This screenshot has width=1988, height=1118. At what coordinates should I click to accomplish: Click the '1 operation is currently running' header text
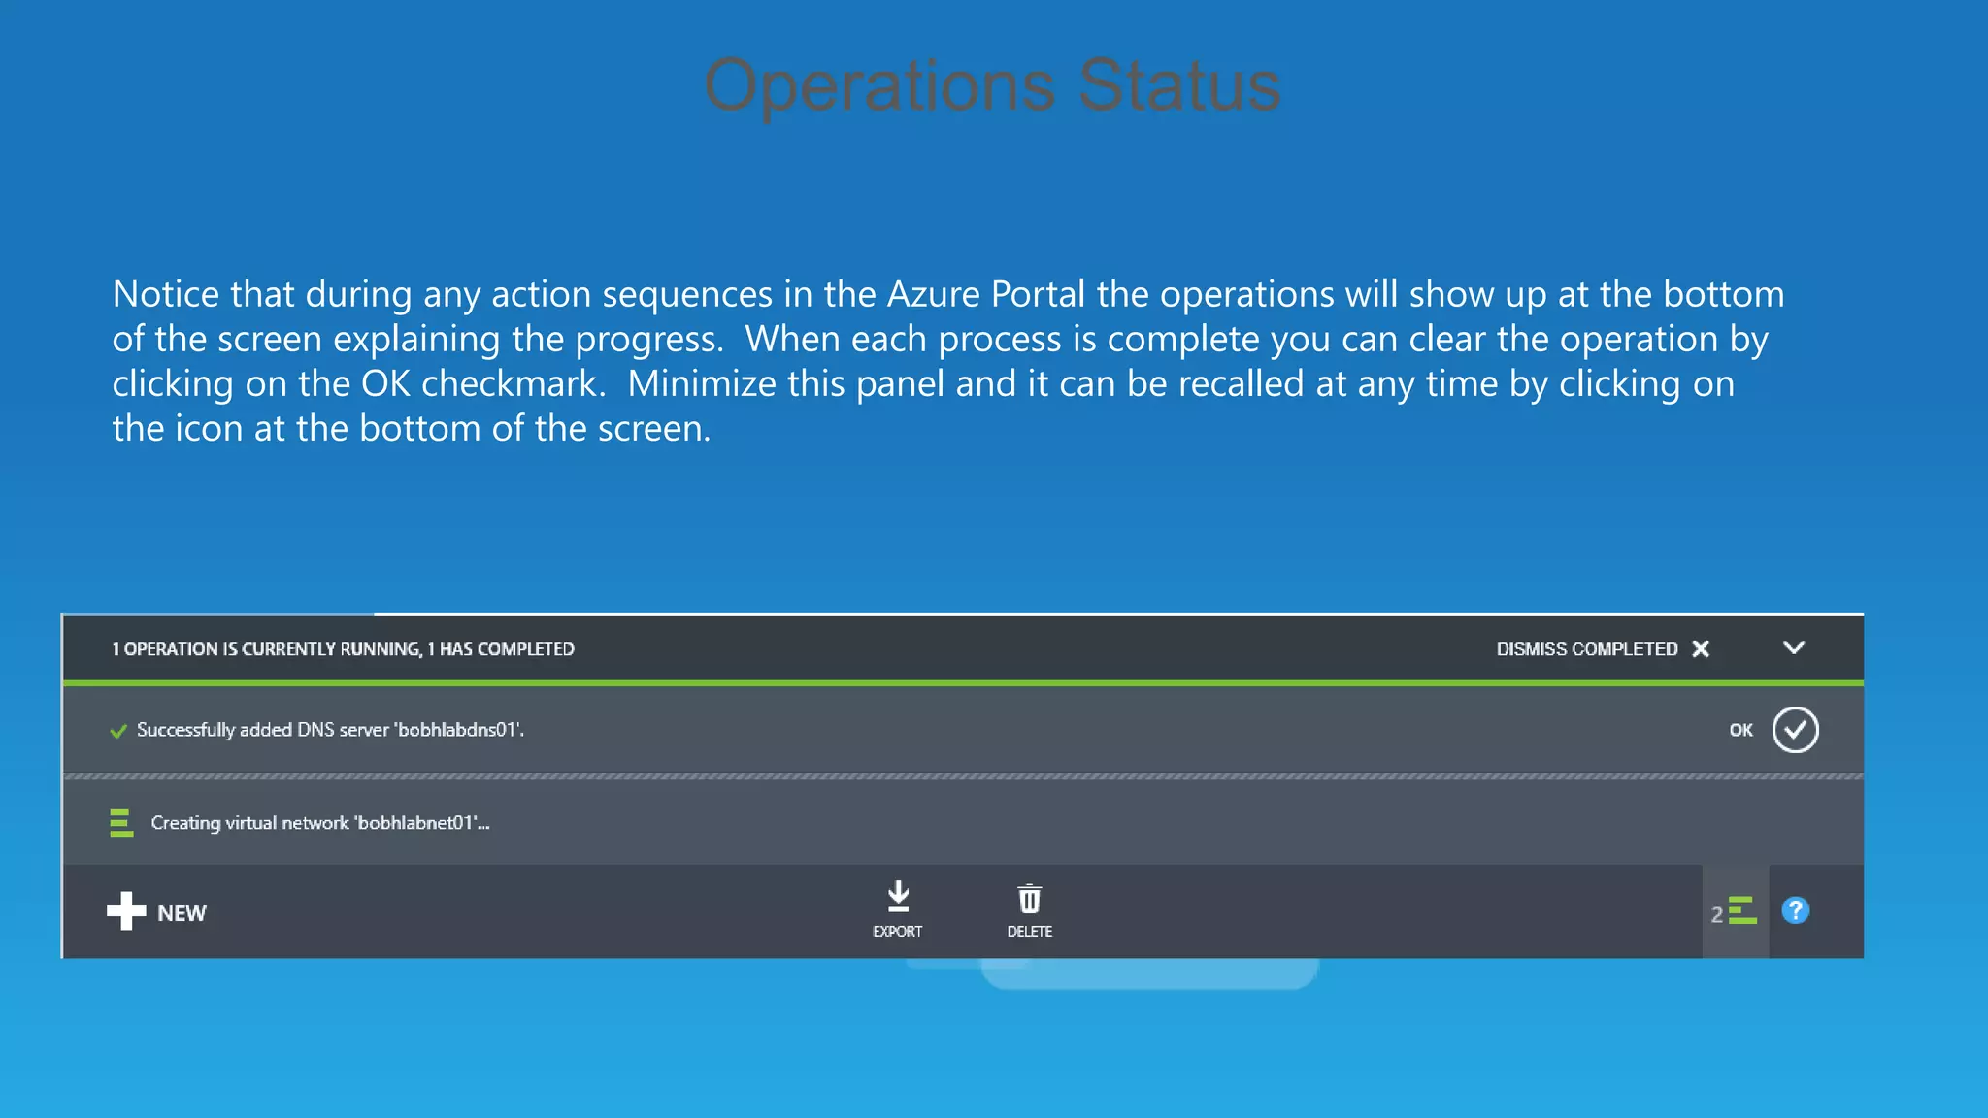(x=343, y=649)
